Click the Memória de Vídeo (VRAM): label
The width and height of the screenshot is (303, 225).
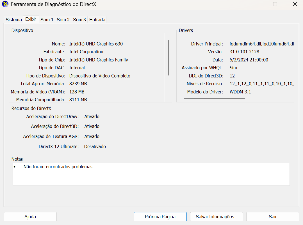[38, 92]
